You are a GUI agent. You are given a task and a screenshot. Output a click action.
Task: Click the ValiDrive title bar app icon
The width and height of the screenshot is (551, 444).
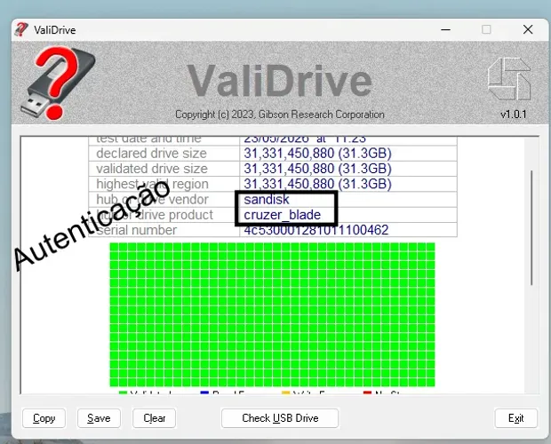point(21,29)
